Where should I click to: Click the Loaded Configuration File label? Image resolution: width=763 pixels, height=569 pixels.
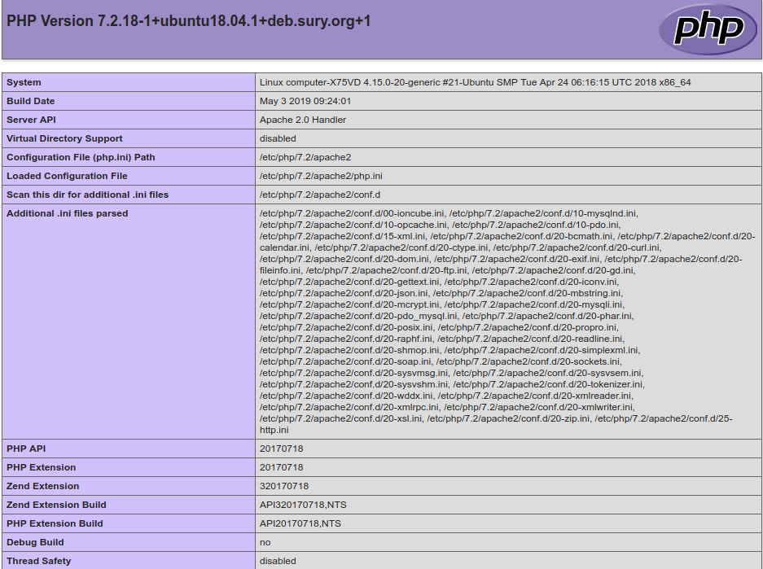[x=67, y=176]
